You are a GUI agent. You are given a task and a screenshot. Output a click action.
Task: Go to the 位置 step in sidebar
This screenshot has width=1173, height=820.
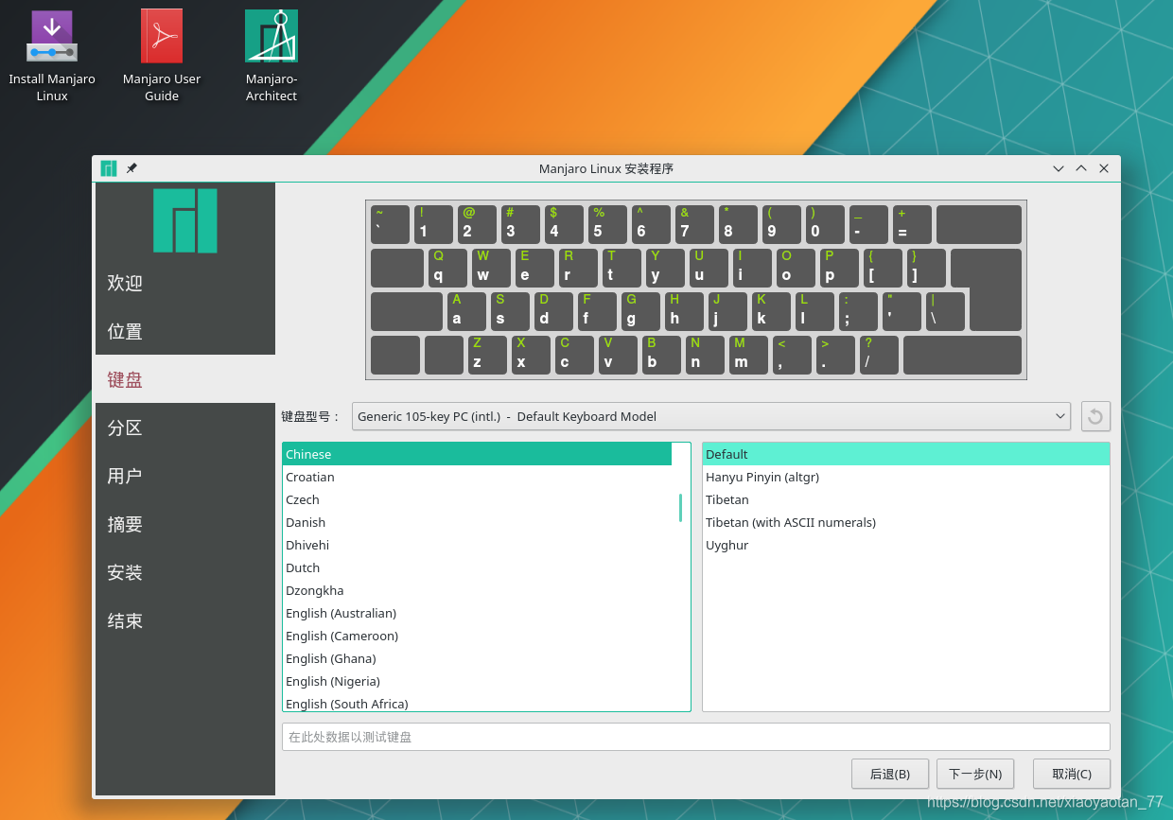point(185,331)
